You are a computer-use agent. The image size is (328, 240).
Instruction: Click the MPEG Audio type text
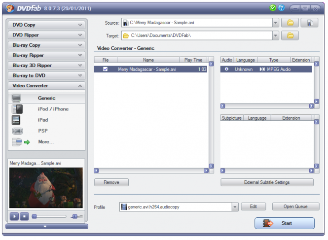279,69
